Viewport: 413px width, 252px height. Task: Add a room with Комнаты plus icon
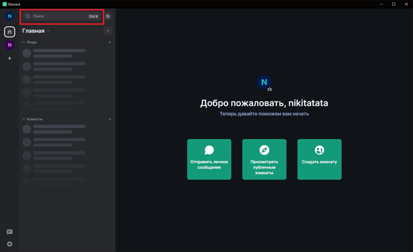click(x=110, y=119)
